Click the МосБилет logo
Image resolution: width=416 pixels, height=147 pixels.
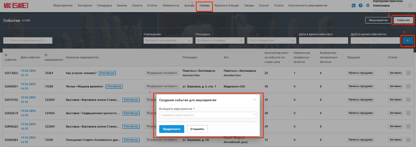tap(16, 5)
